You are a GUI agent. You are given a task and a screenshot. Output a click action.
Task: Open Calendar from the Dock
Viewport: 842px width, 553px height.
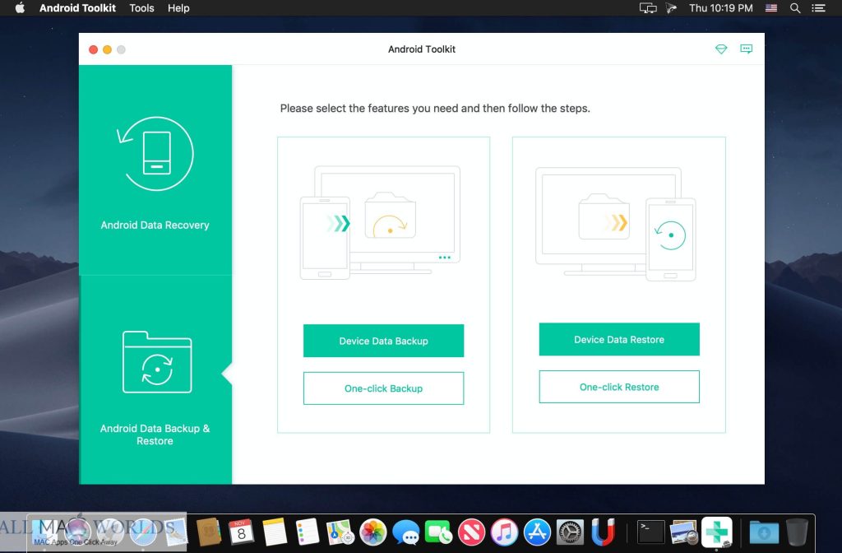[x=241, y=532]
